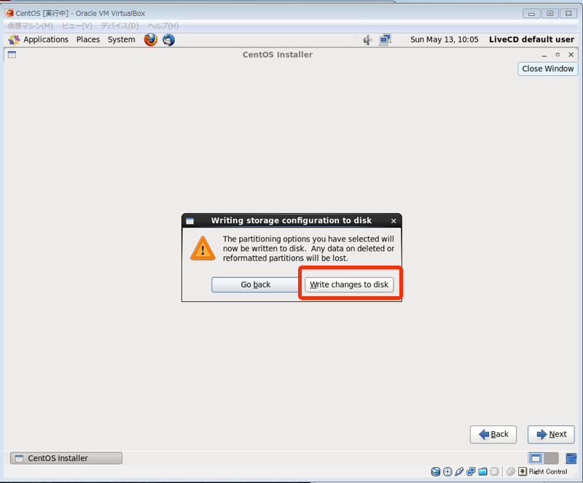Close the VirtualBox window

(568, 14)
